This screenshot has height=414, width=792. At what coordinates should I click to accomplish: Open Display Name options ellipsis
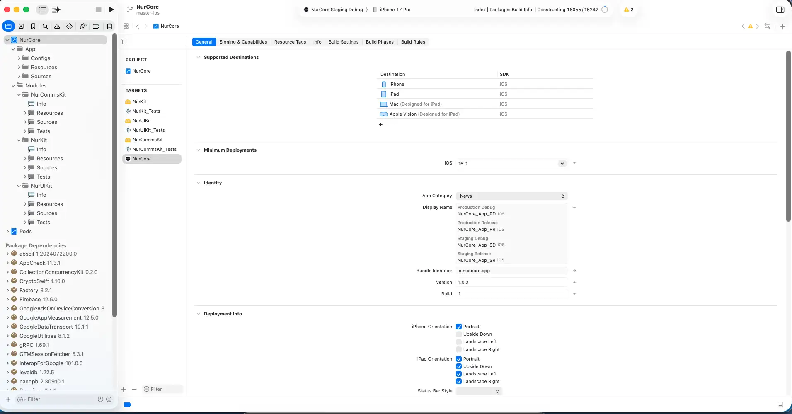point(574,207)
